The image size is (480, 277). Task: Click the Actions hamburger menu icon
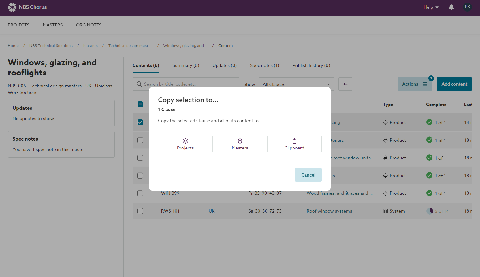[x=425, y=84]
